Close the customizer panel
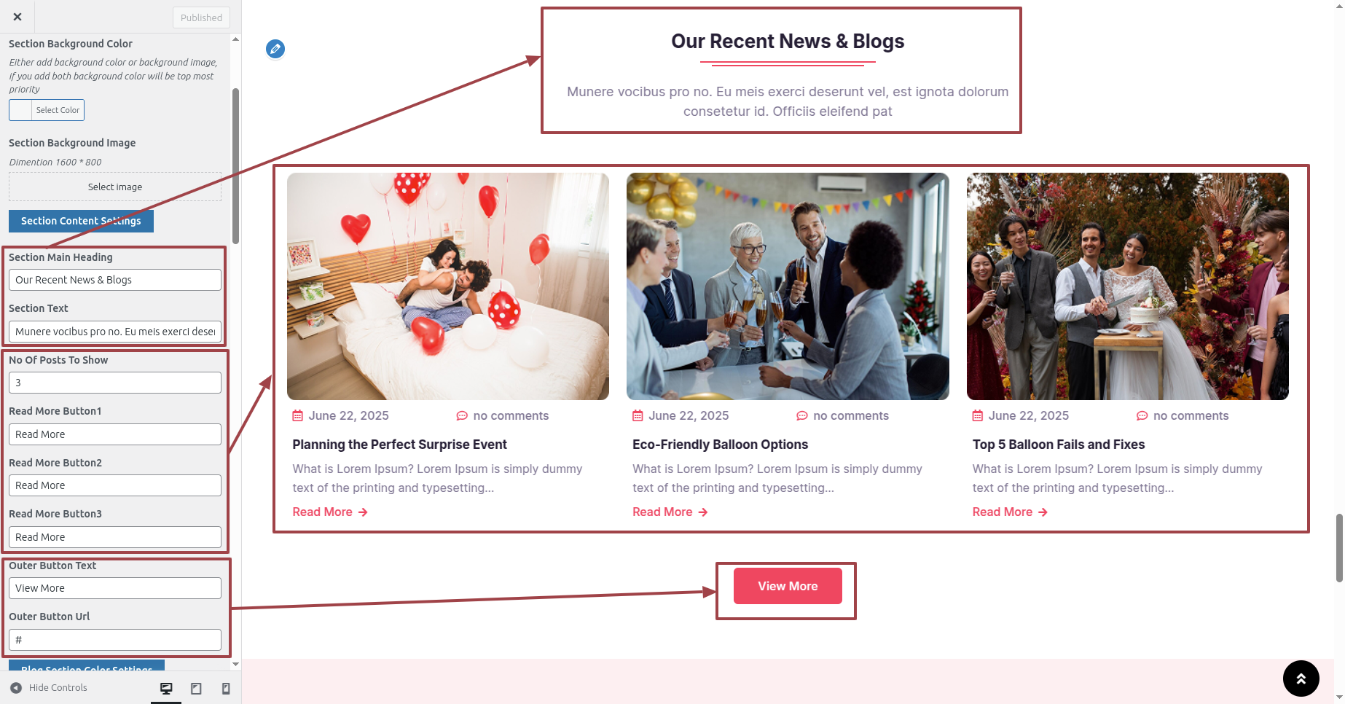The height and width of the screenshot is (704, 1345). click(x=17, y=17)
